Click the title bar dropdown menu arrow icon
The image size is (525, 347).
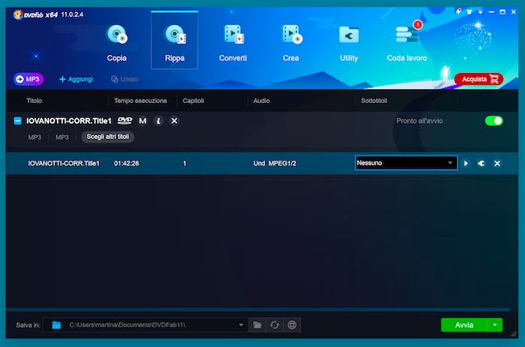coord(480,12)
